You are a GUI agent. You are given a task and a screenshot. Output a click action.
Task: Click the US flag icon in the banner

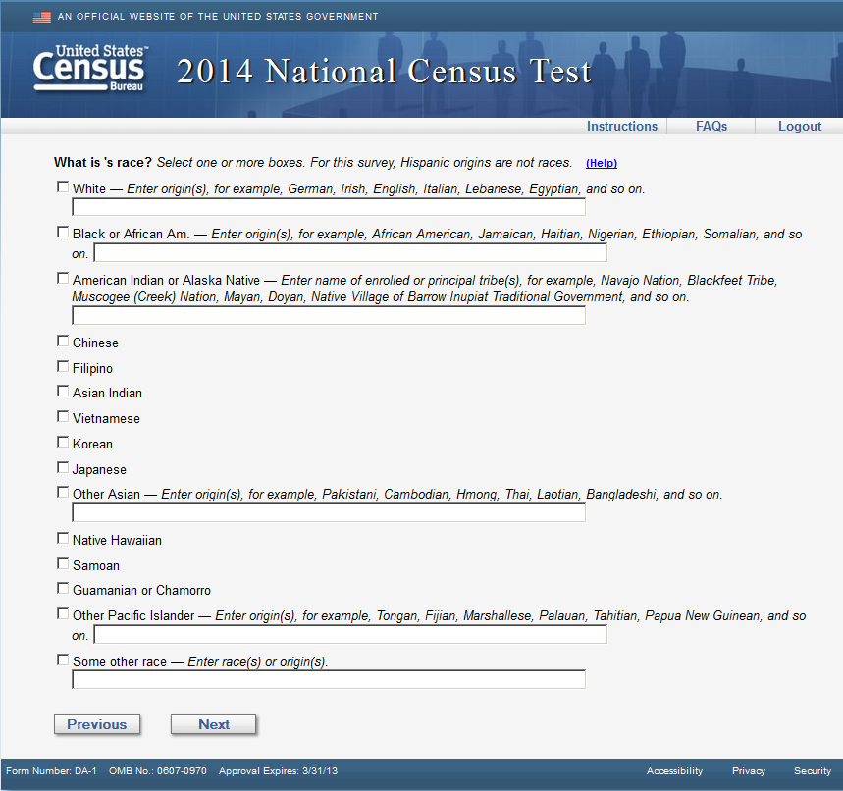coord(41,18)
